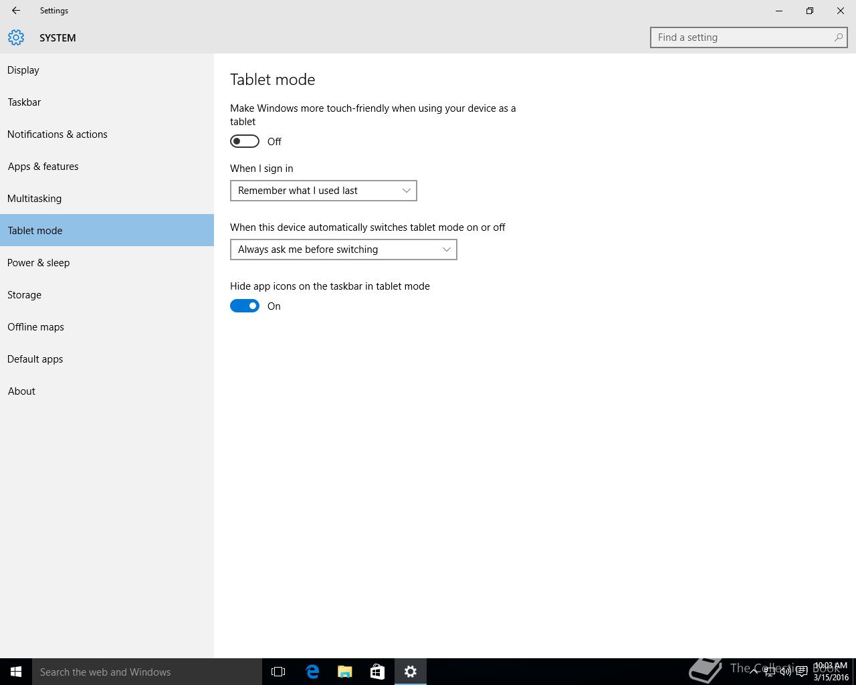
Task: Click the Search the web and Windows box
Action: coord(147,672)
